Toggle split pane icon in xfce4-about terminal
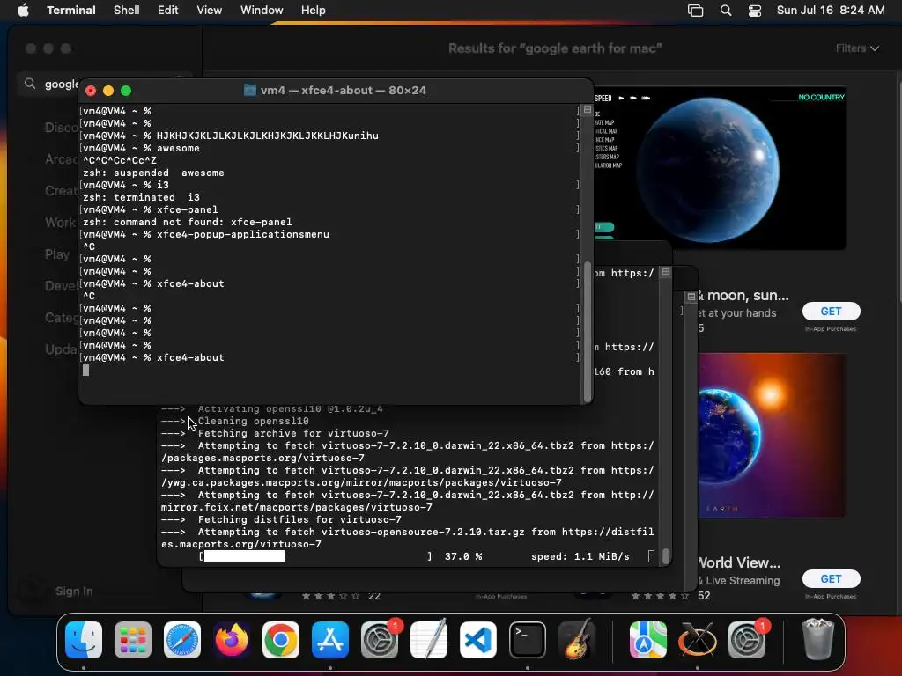Viewport: 902px width, 676px height. (587, 109)
